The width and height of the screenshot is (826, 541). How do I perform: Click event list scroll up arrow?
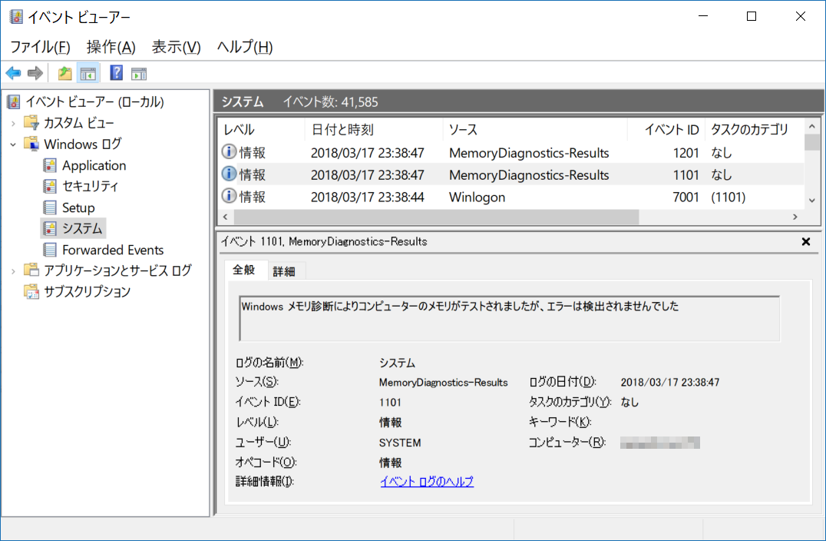pos(811,126)
